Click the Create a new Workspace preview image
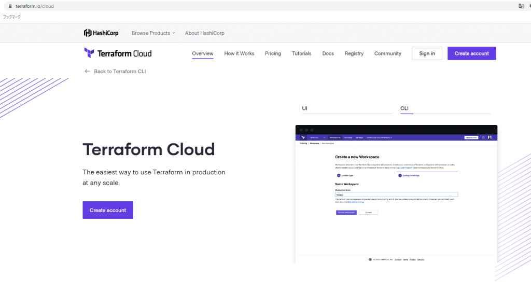This screenshot has width=531, height=292. pyautogui.click(x=396, y=194)
